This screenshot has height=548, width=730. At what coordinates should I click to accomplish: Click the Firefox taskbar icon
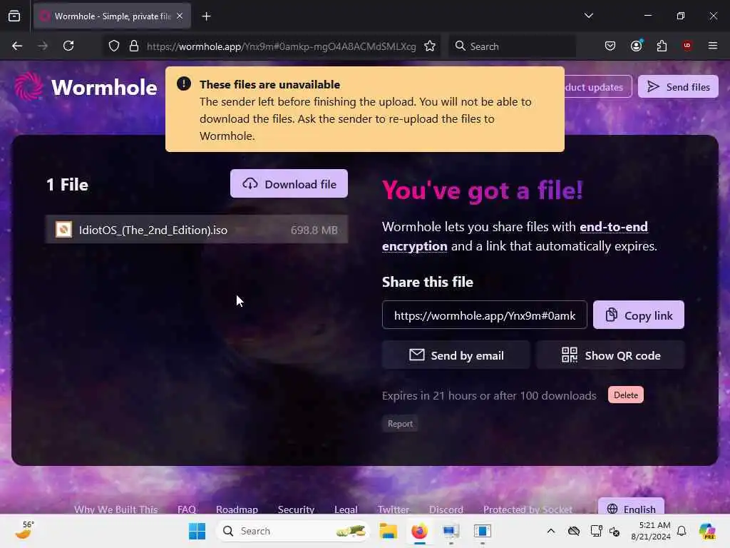coord(419,531)
